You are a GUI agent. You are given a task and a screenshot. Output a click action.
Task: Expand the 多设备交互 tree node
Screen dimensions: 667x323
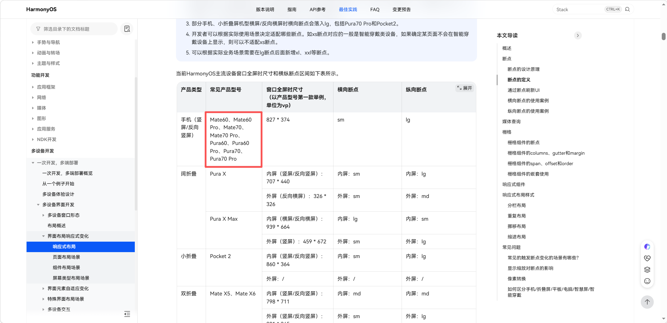(43, 309)
